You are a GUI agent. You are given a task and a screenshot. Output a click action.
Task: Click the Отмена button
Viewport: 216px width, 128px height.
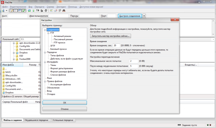click(x=65, y=109)
